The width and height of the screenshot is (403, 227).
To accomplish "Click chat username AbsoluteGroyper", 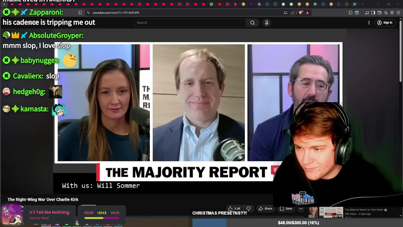I will click(x=56, y=36).
